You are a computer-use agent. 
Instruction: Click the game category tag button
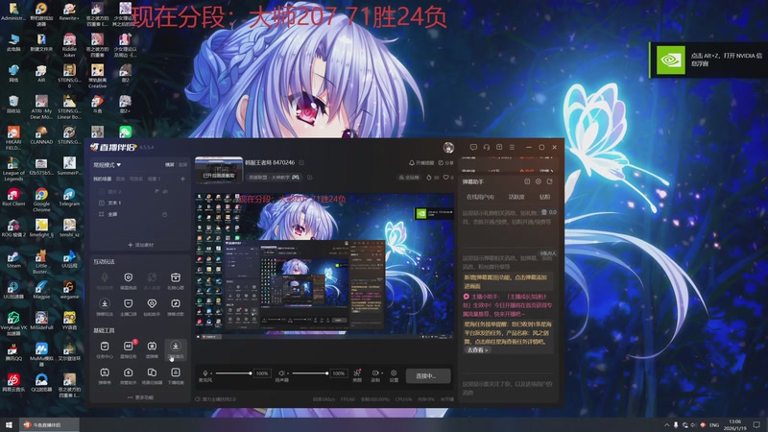click(x=275, y=178)
